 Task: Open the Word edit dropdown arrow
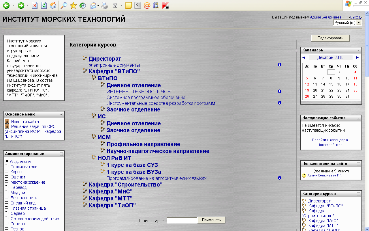pyautogui.click(x=122, y=5)
